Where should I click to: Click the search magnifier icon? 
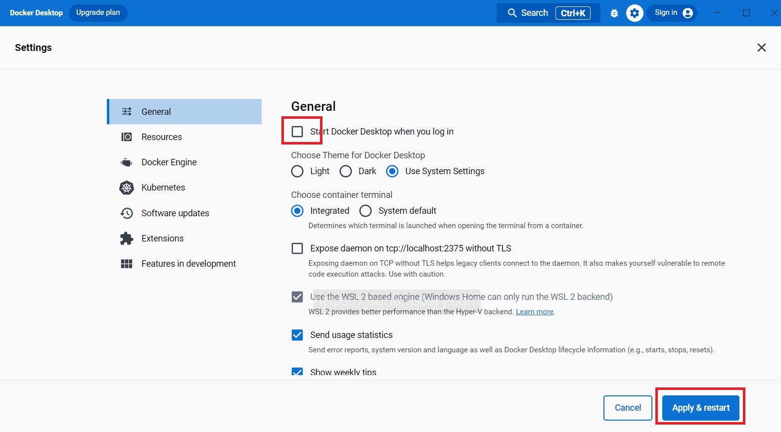512,13
